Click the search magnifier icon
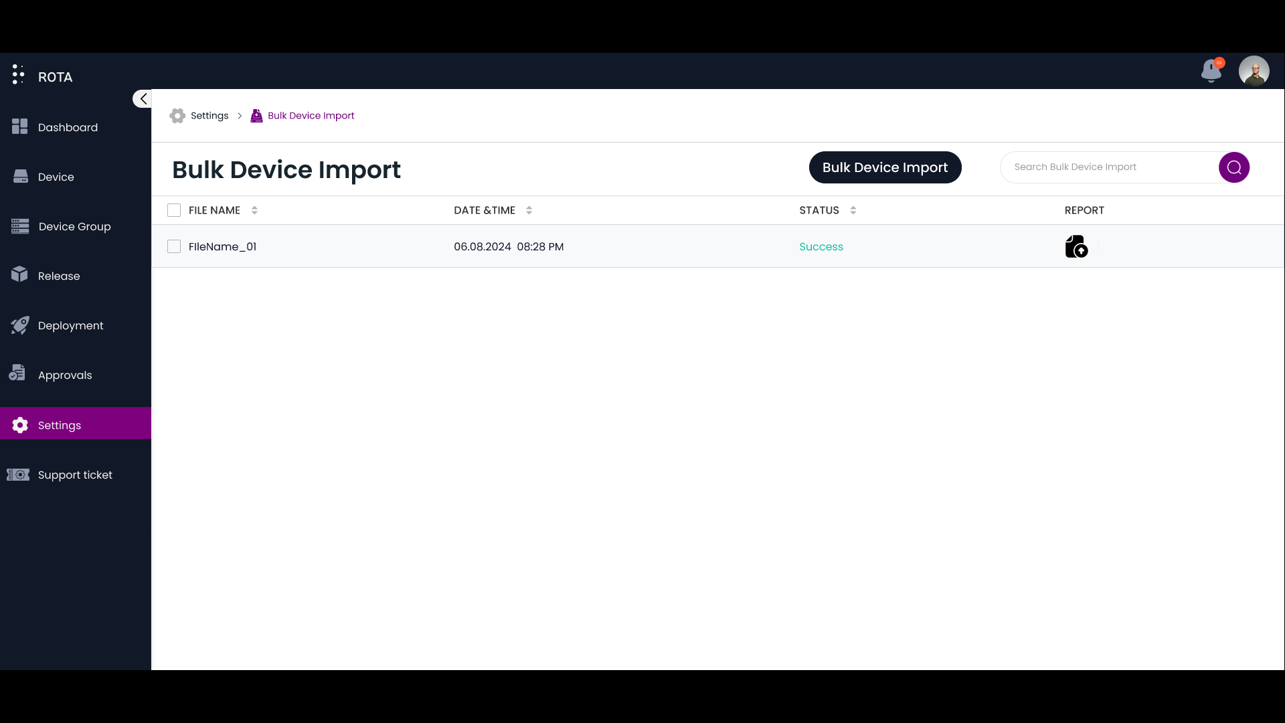Image resolution: width=1285 pixels, height=723 pixels. [x=1235, y=167]
